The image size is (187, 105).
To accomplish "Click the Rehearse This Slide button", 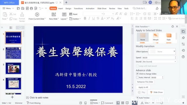I will click(145, 82).
